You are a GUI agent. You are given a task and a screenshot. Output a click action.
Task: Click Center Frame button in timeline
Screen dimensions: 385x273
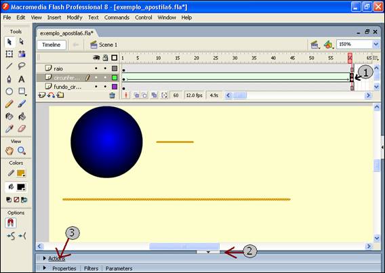click(x=126, y=95)
